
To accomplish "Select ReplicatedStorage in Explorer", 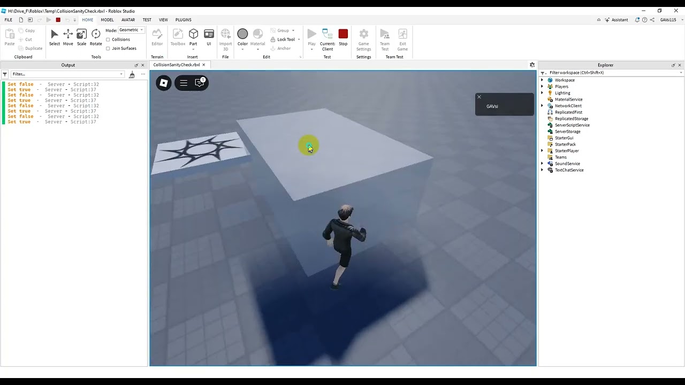I will pos(571,119).
